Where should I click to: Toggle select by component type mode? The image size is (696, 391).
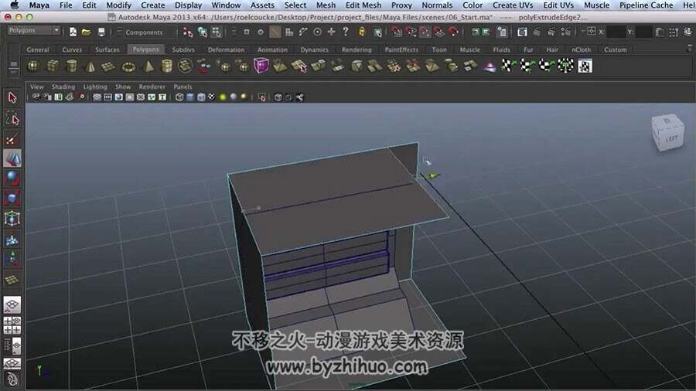[217, 32]
